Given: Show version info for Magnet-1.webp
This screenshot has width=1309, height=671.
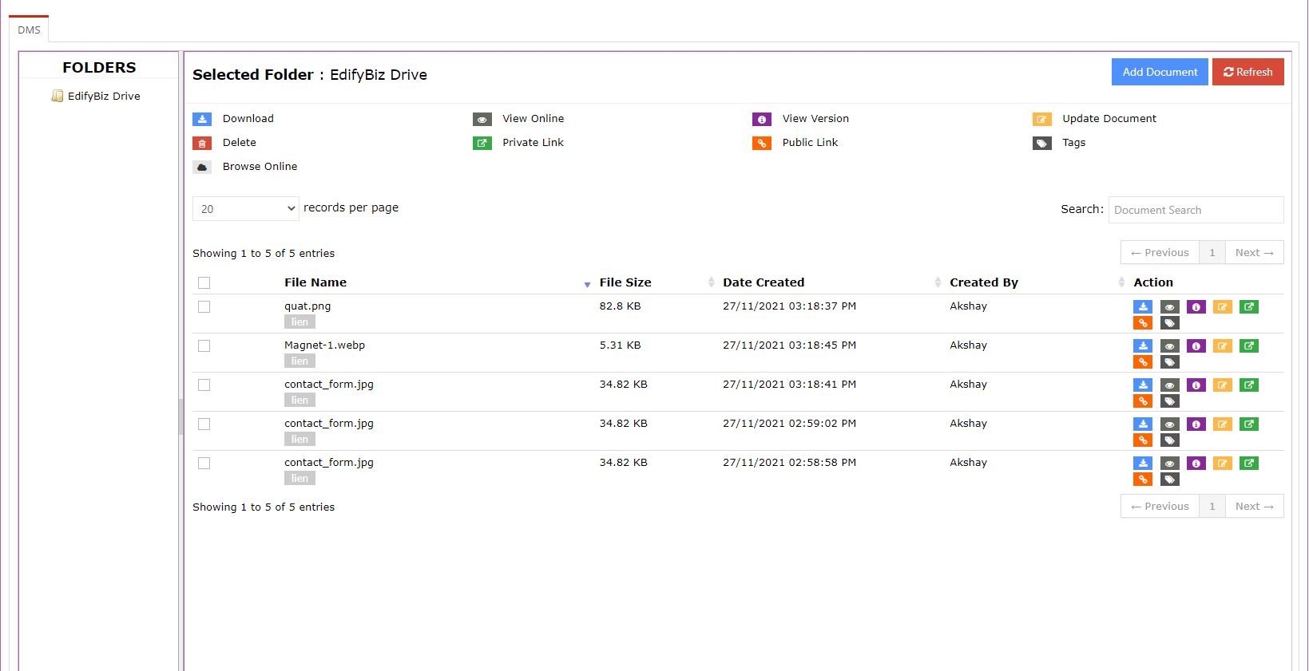Looking at the screenshot, I should (1196, 345).
